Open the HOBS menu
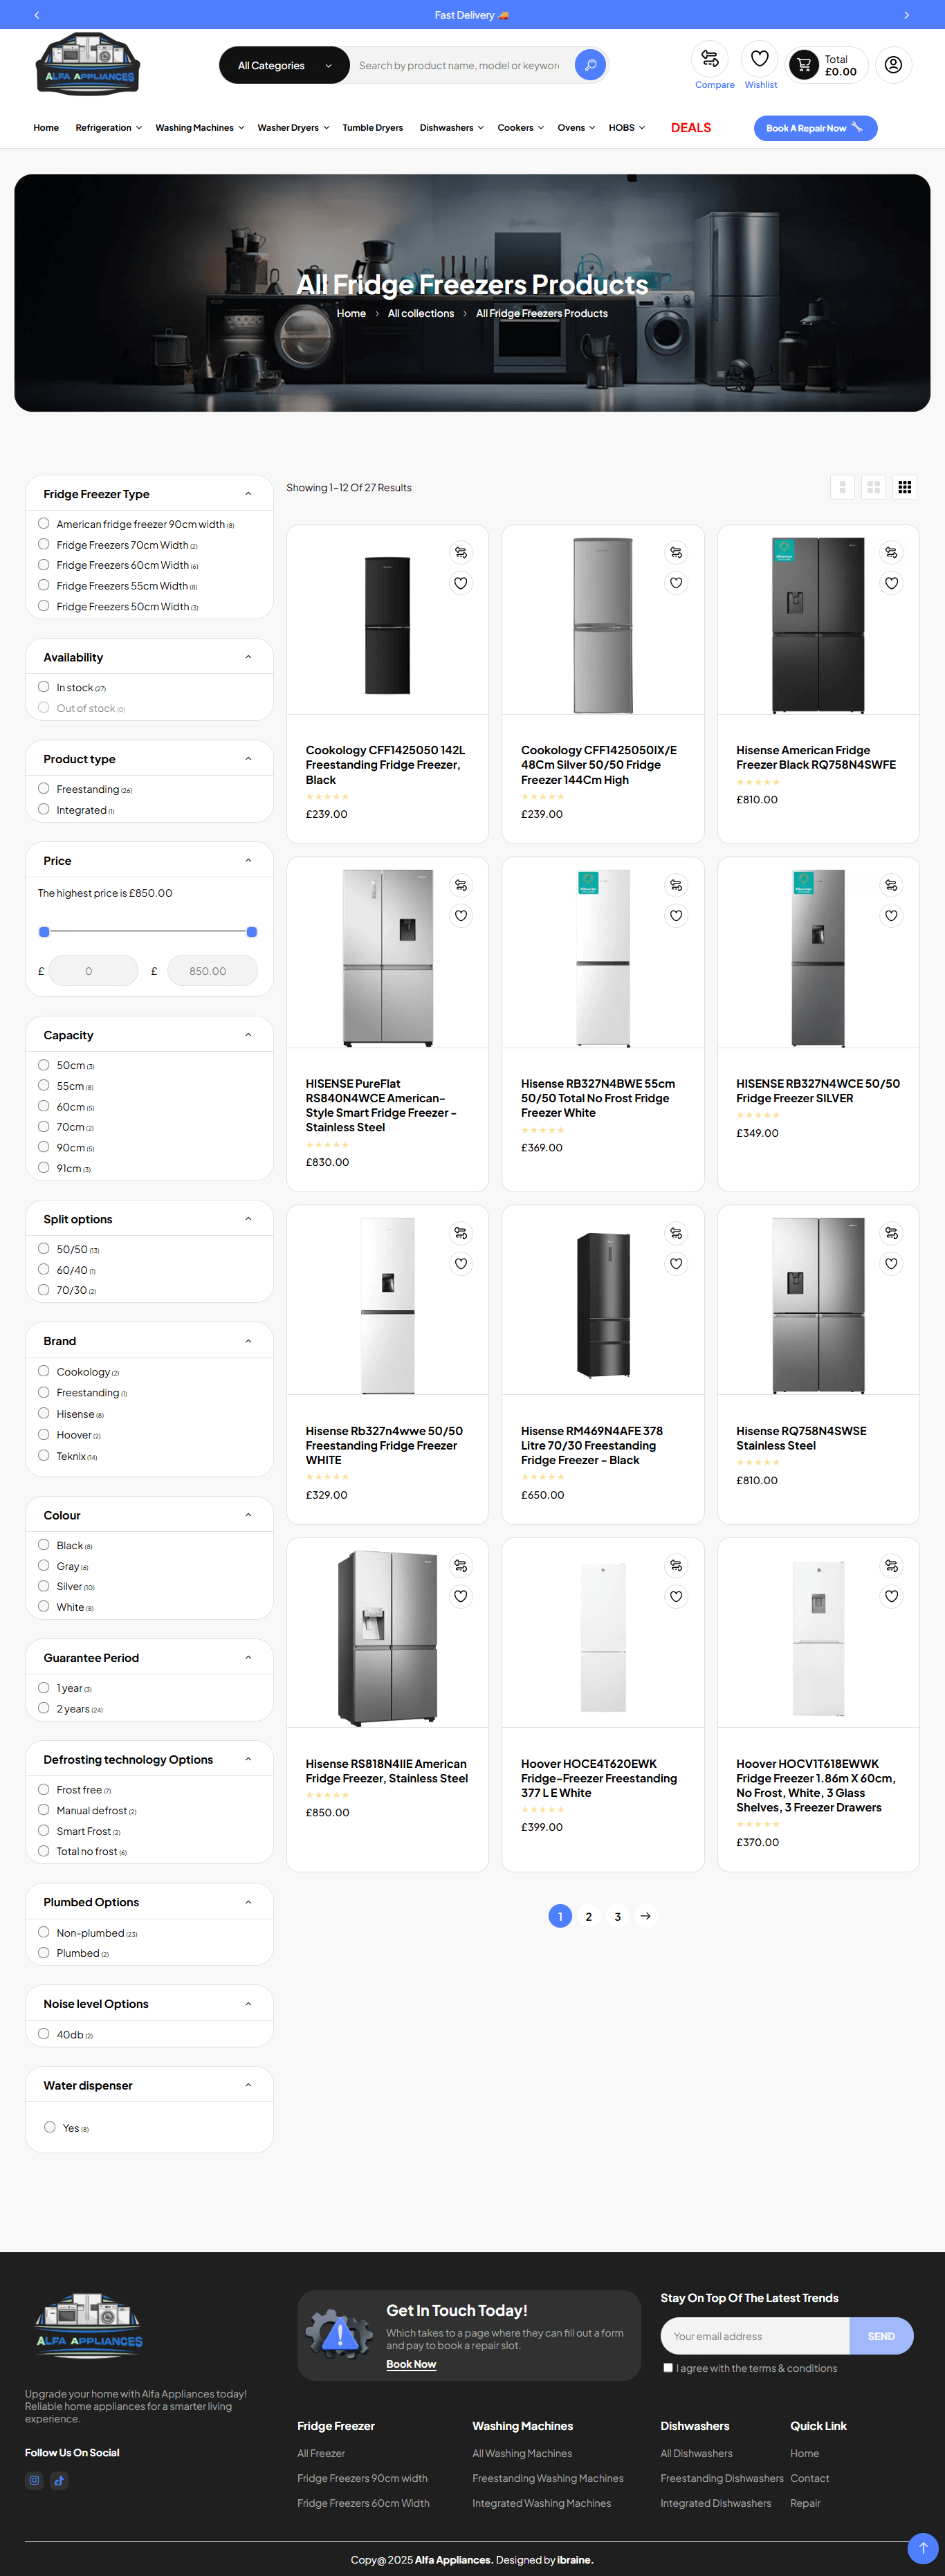945x2576 pixels. pyautogui.click(x=626, y=128)
